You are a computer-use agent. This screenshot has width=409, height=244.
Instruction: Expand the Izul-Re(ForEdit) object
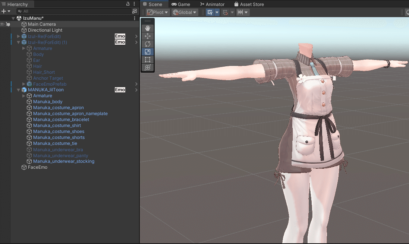(x=18, y=36)
